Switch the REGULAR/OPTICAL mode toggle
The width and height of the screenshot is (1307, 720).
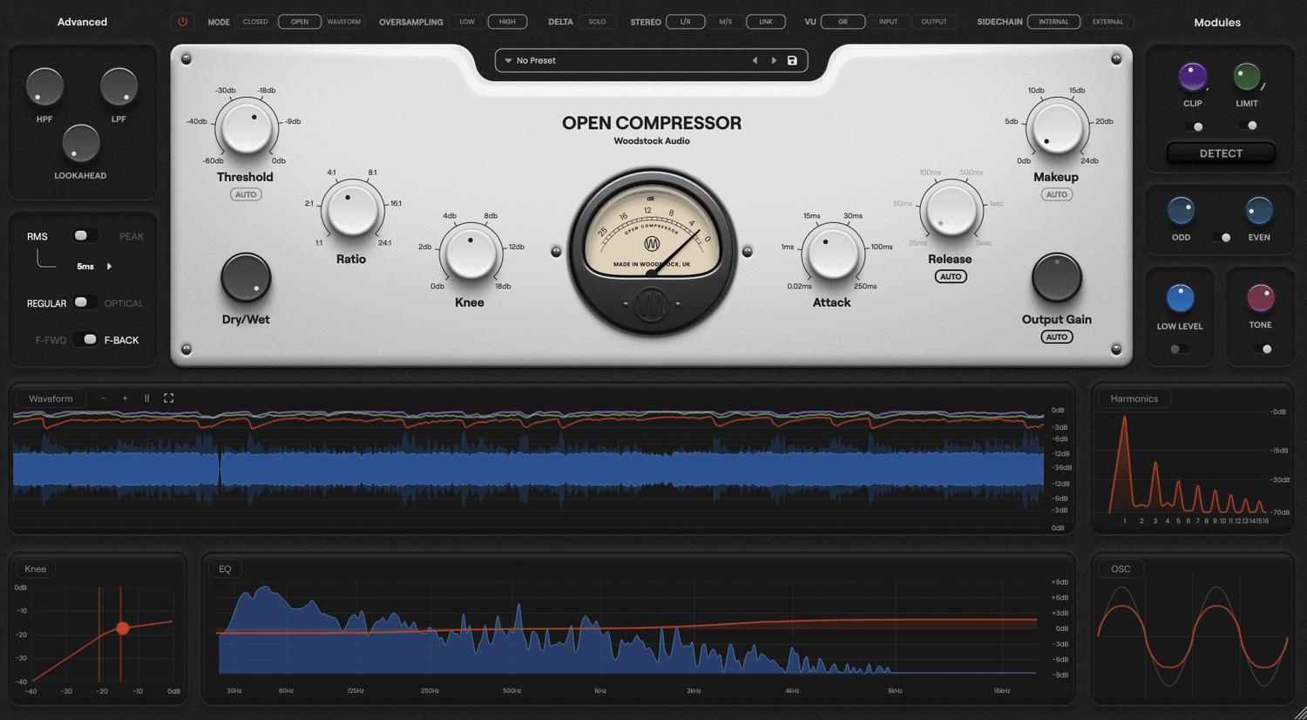pyautogui.click(x=83, y=302)
